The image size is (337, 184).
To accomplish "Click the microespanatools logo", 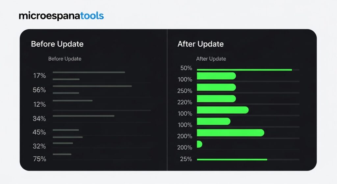I will point(61,16).
